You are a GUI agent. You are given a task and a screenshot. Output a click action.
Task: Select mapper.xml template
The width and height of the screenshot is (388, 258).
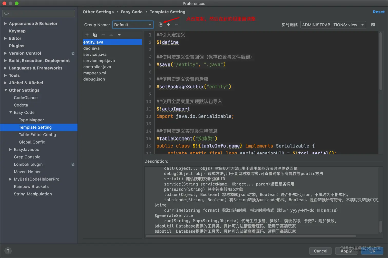pos(112,73)
